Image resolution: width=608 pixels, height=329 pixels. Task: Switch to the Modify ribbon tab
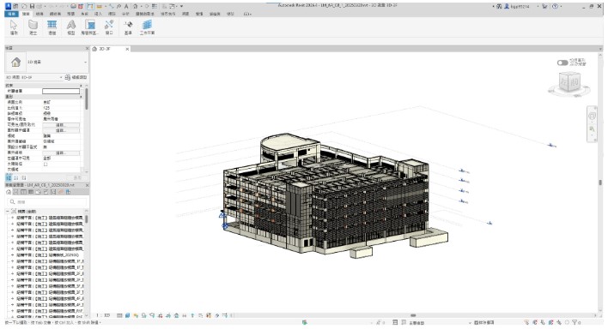(230, 14)
